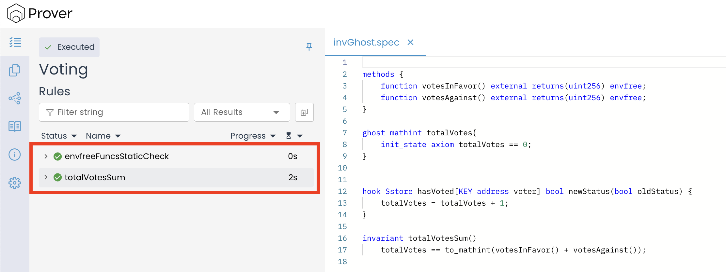Screen dimensions: 726x272
Task: Open the rules checklist sidebar icon
Action: click(x=15, y=42)
